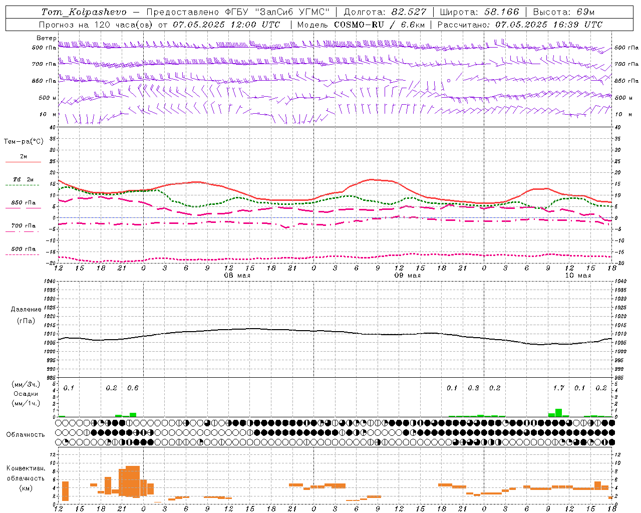
Task: Click the "08 мая" date label
Action: 237,276
